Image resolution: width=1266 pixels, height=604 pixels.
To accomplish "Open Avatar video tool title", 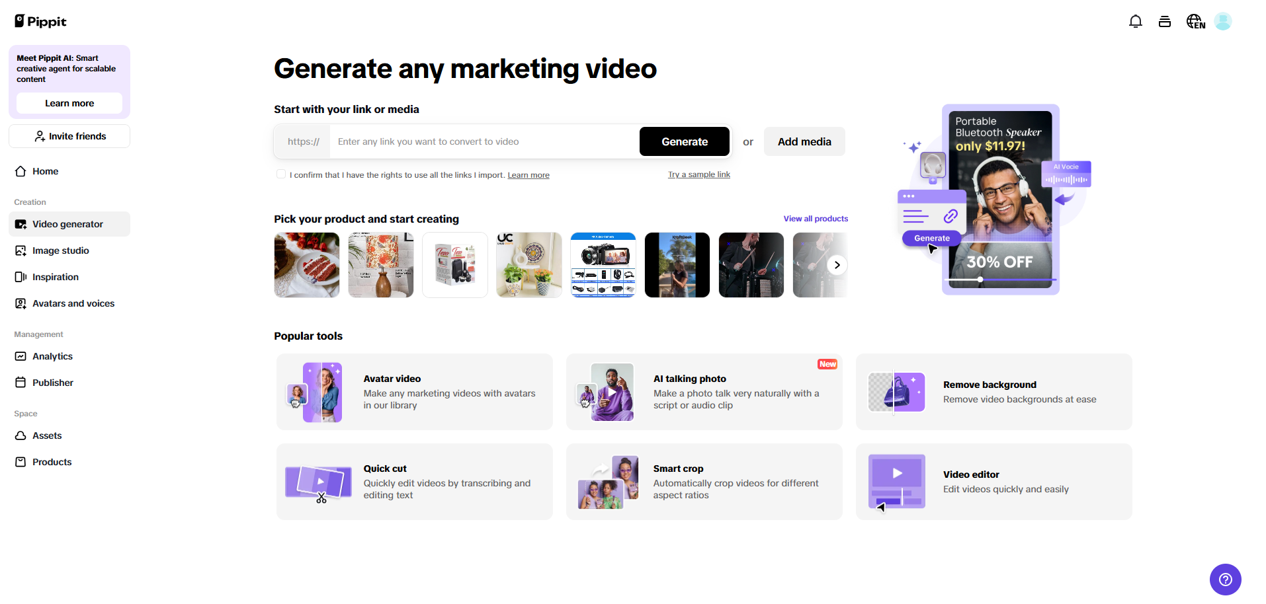I will click(x=392, y=379).
